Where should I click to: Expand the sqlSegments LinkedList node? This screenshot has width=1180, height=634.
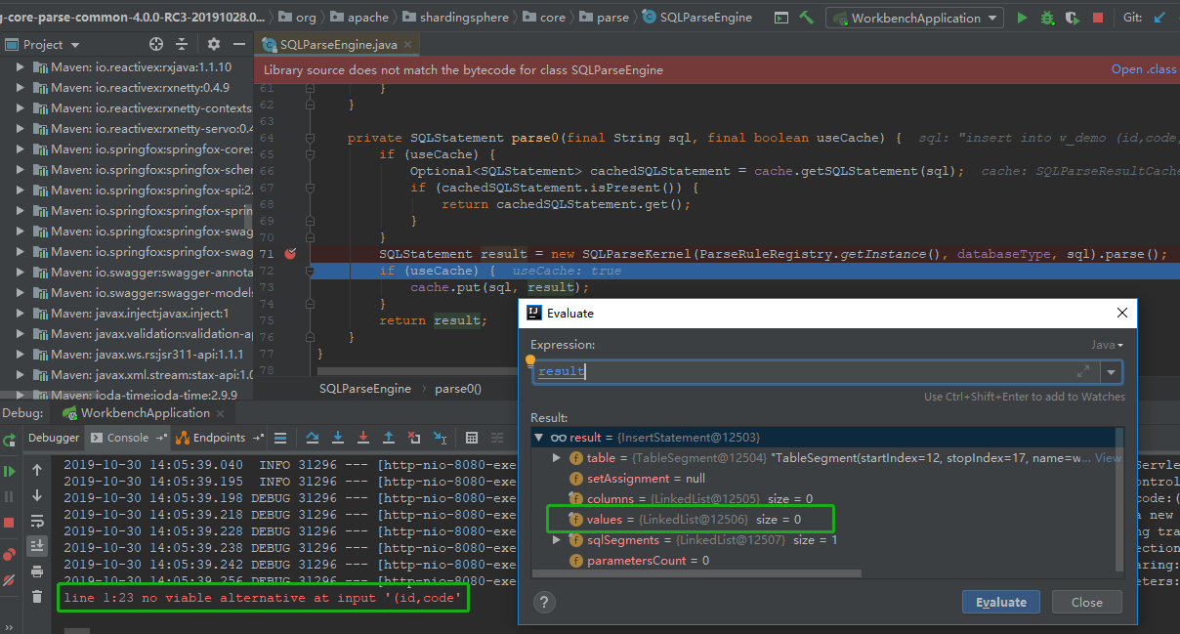pyautogui.click(x=557, y=540)
